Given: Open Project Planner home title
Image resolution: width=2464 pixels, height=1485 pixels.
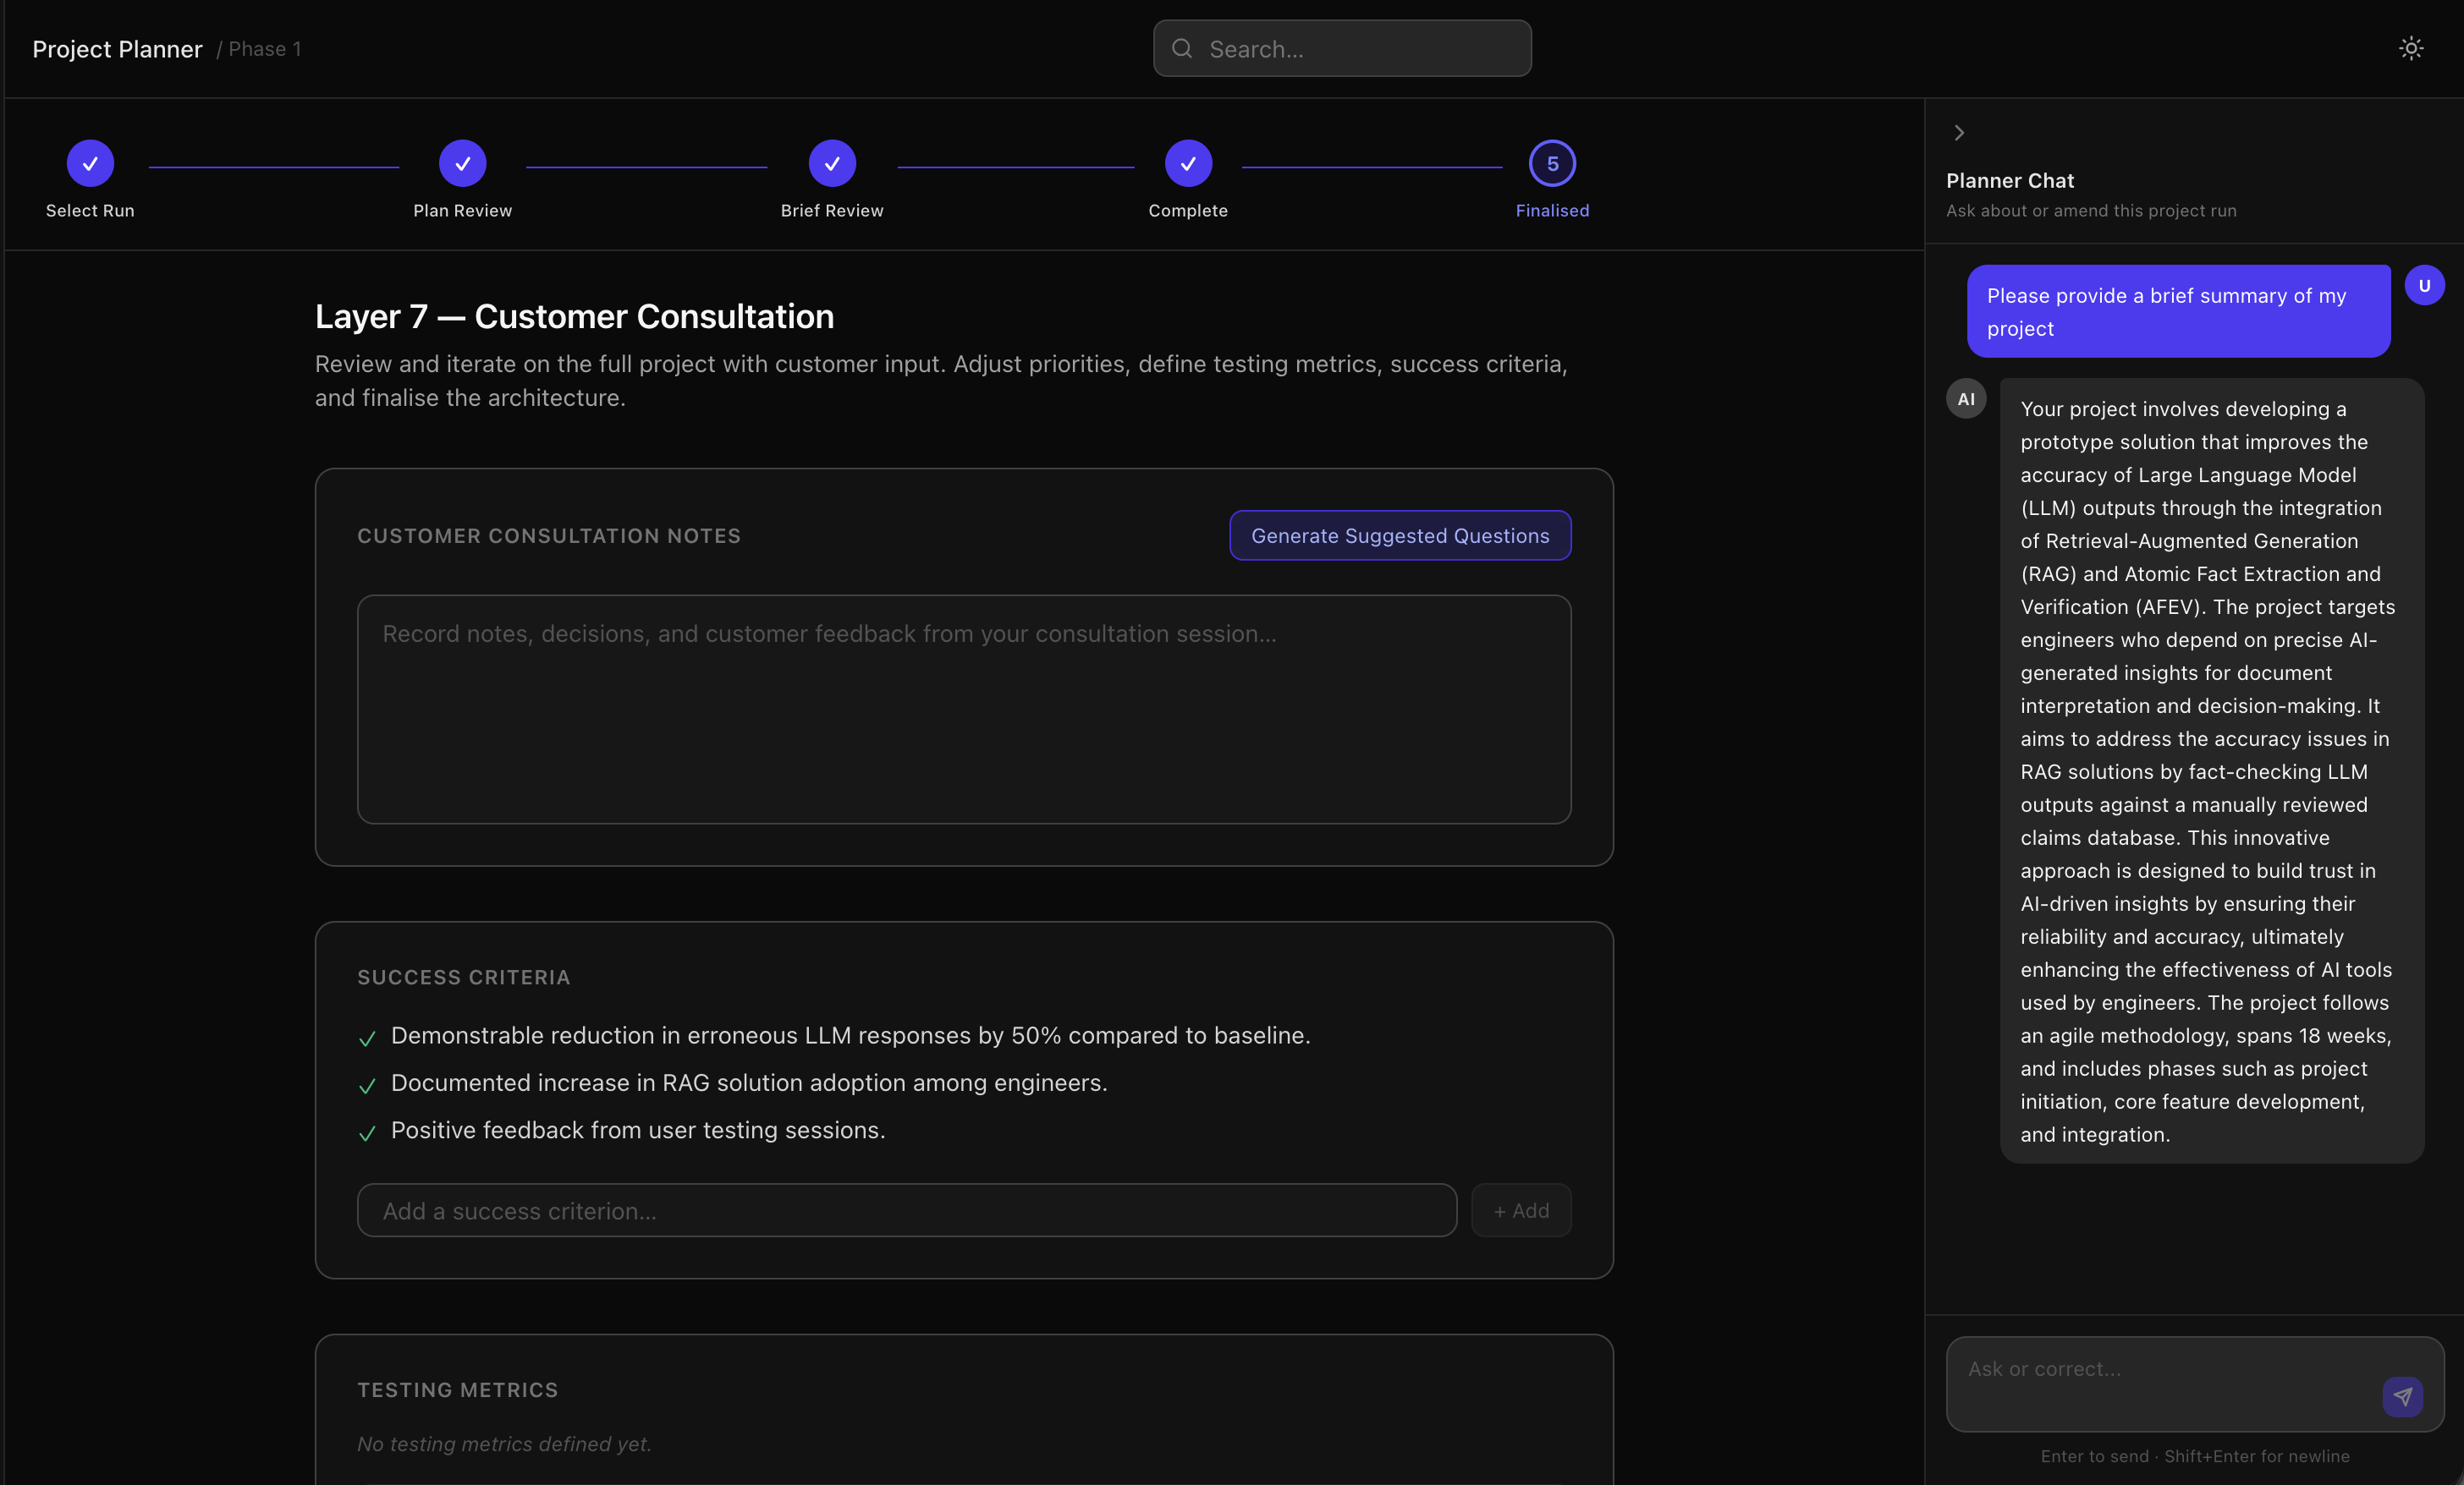Looking at the screenshot, I should [117, 49].
